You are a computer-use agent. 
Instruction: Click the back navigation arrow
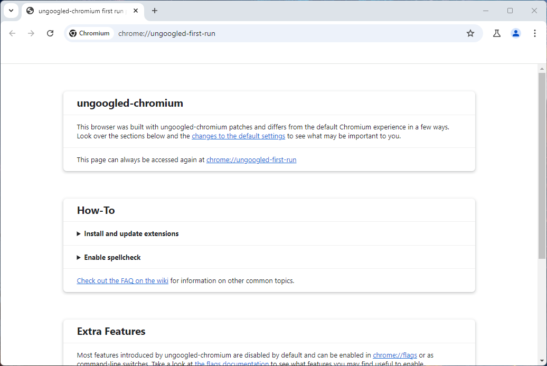point(12,33)
